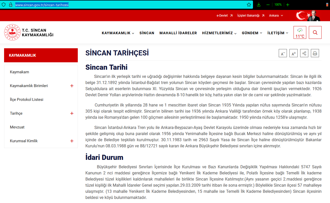
Task: Go to MAHALLİ İDARELER menu item
Action: pyautogui.click(x=178, y=33)
